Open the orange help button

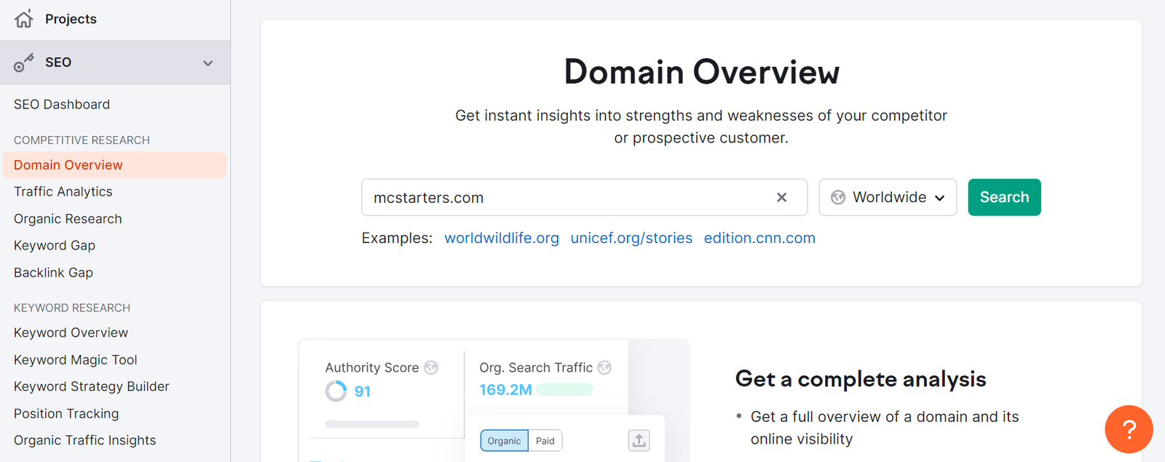[1129, 429]
